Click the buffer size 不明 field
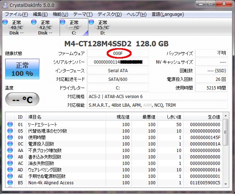The image size is (235, 194). (211, 53)
